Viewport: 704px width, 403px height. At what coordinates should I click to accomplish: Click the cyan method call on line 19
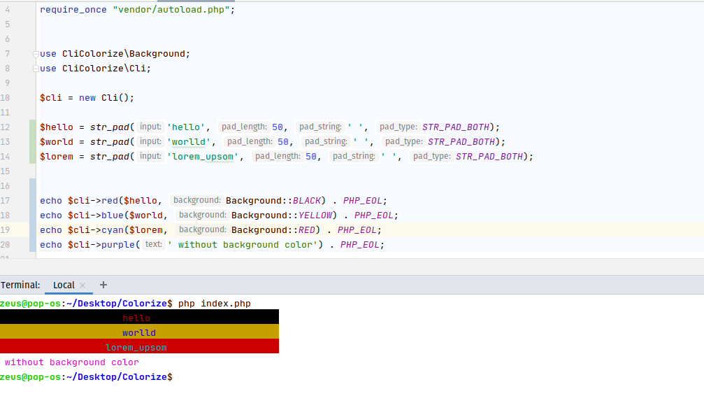pyautogui.click(x=113, y=230)
